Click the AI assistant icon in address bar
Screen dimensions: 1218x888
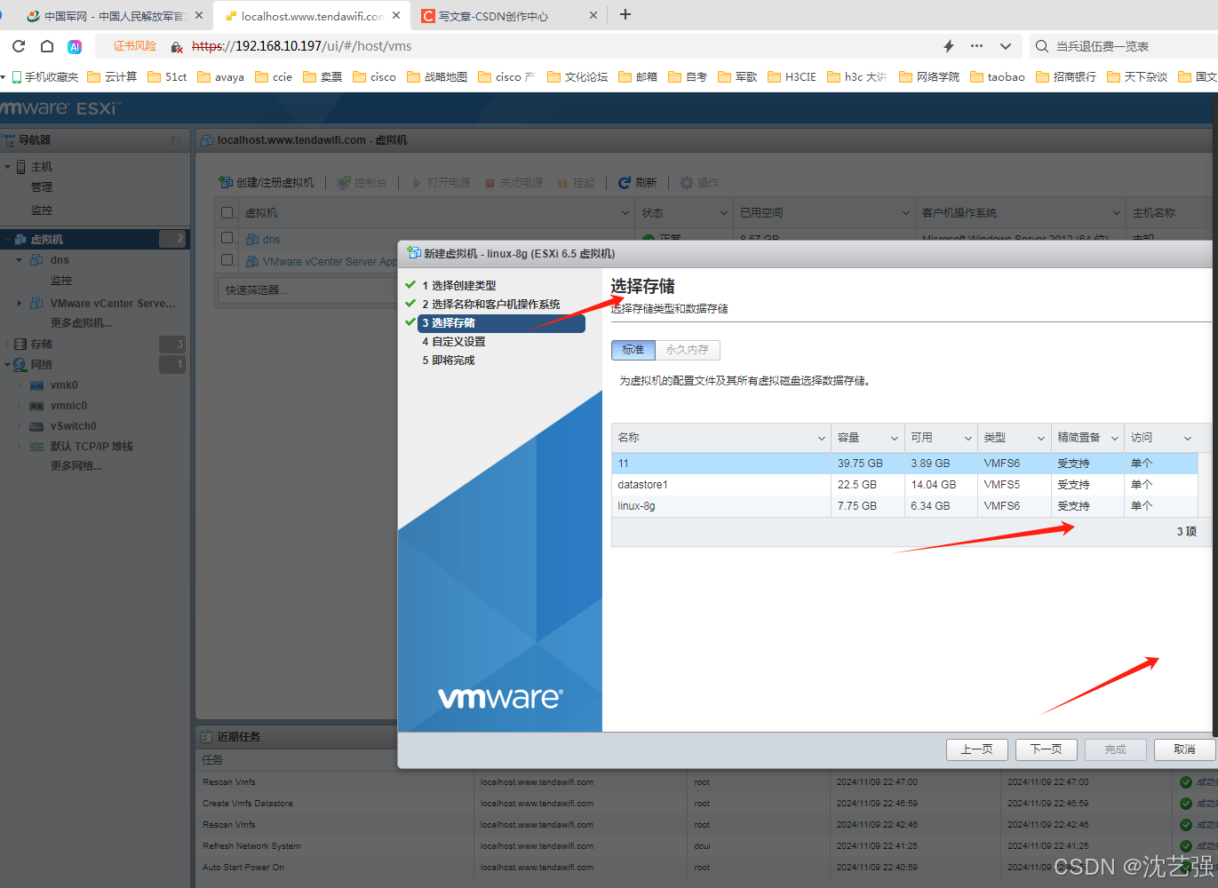75,46
